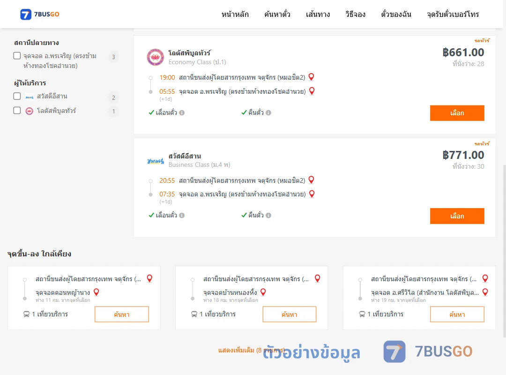Click ค้นหา for จุดจอด อ.ศรีวิไล card

(x=457, y=314)
